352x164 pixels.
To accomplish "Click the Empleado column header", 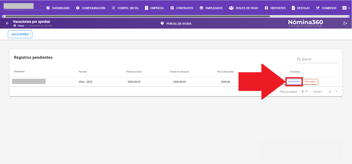I will 19,71.
